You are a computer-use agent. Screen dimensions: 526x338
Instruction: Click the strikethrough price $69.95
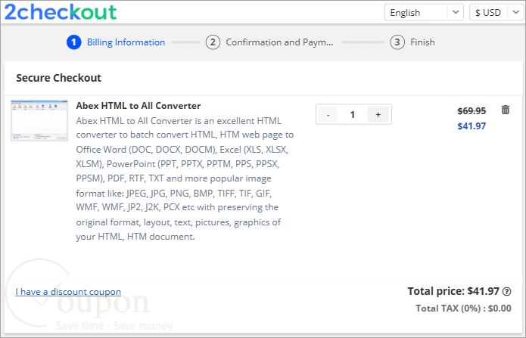tap(472, 110)
